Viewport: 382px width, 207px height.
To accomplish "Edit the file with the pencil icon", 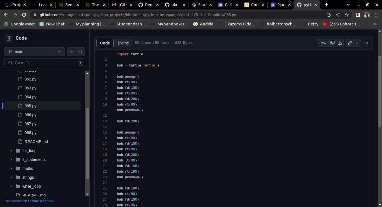I will [349, 43].
